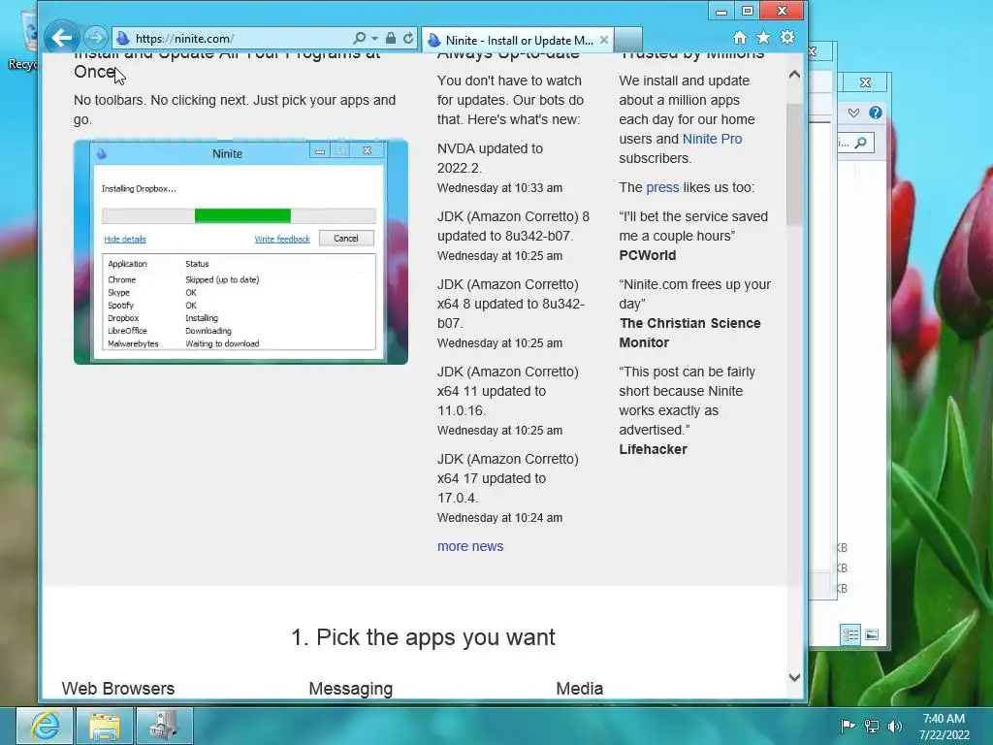
Task: Click the Ninite installer screenshot image
Action: tap(240, 252)
